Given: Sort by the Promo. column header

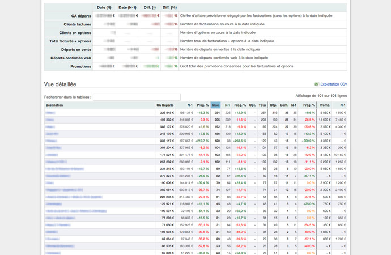Looking at the screenshot, I should click(325, 105).
